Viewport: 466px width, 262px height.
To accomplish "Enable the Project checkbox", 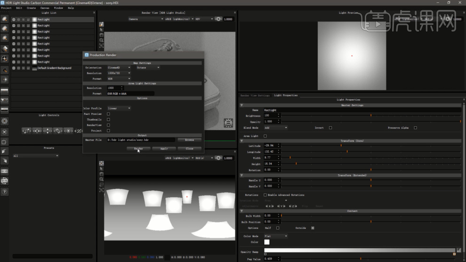I will point(108,131).
